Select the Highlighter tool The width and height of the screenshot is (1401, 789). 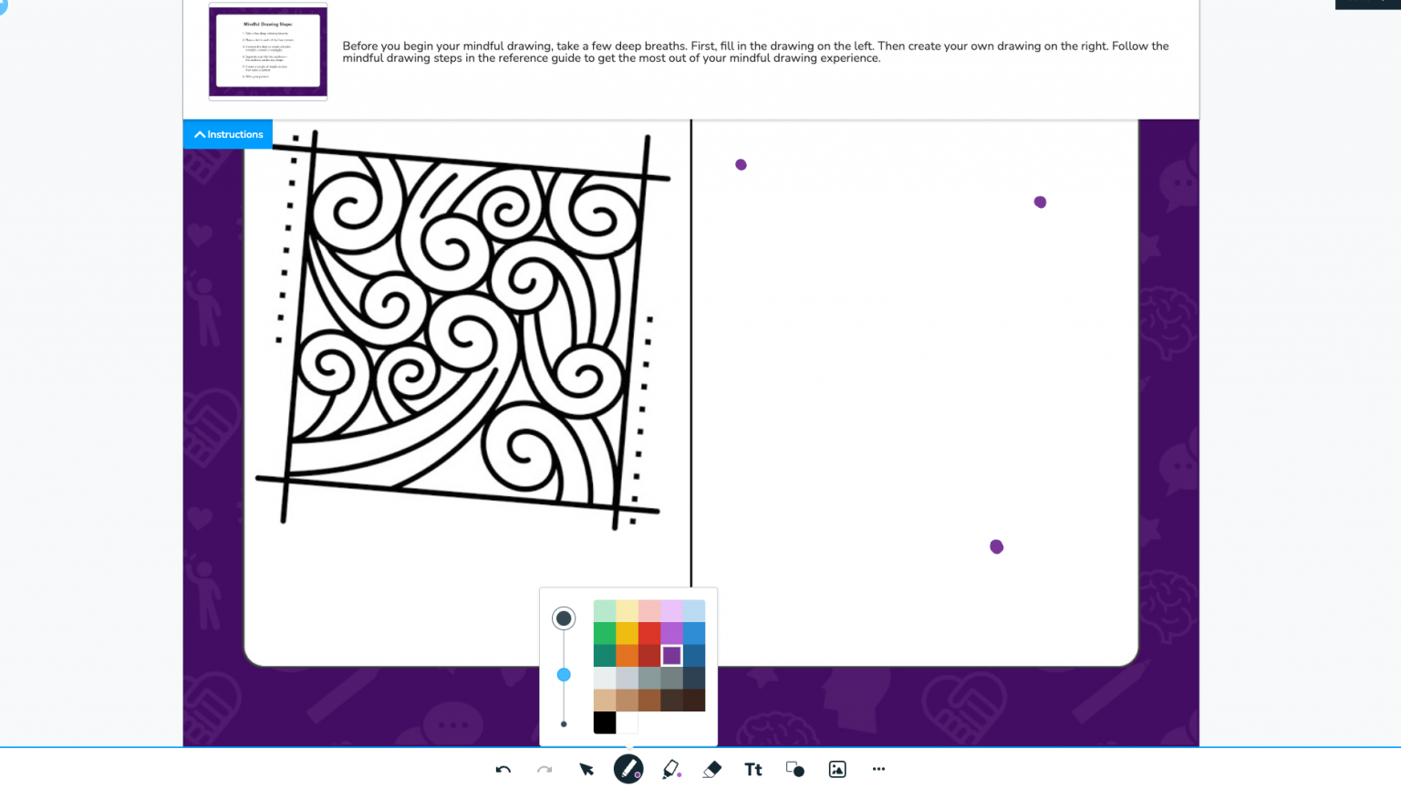(669, 769)
